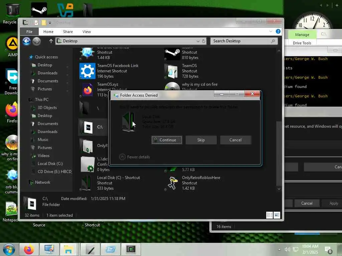Switch to the View ribbon tab
Image resolution: width=342 pixels, height=256 pixels.
click(87, 32)
